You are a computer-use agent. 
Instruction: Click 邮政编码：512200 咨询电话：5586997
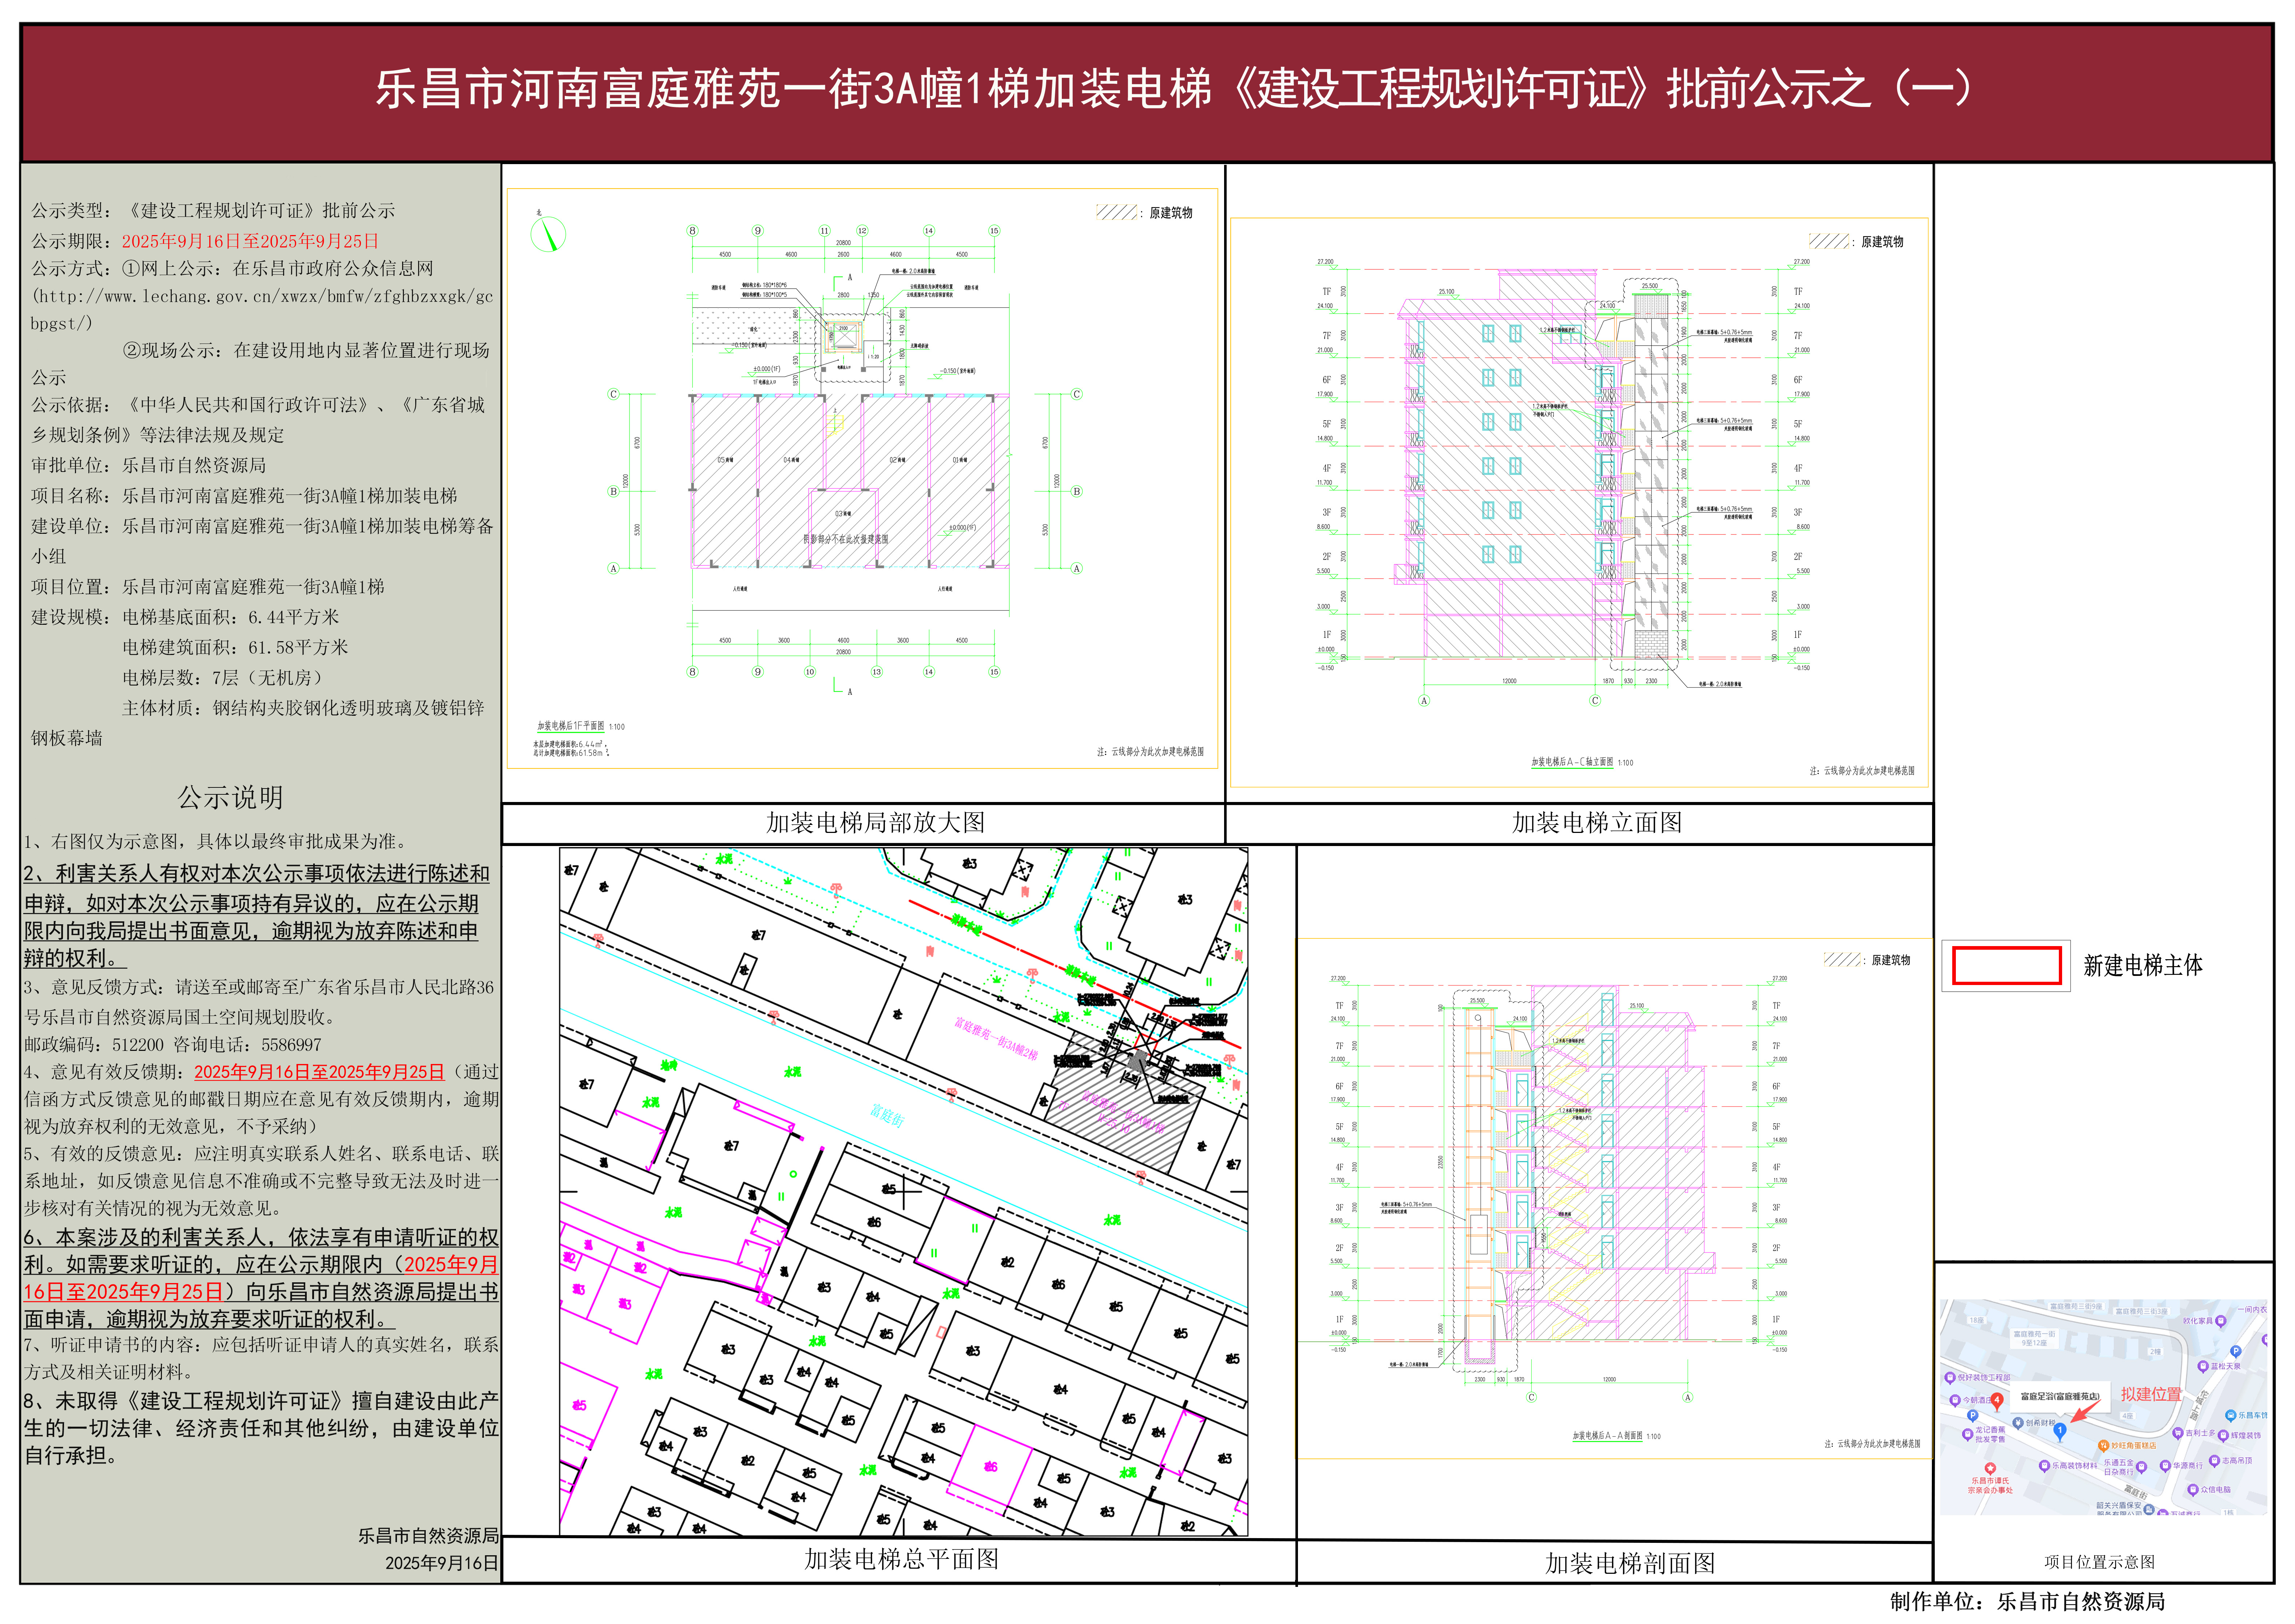pyautogui.click(x=173, y=1045)
